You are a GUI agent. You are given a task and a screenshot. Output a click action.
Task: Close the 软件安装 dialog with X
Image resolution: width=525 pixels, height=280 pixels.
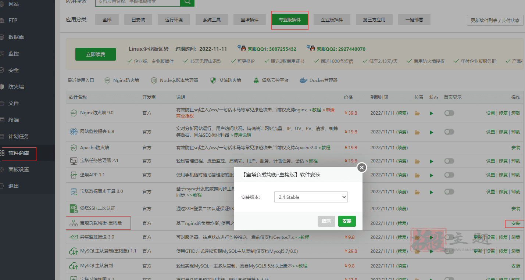click(362, 168)
